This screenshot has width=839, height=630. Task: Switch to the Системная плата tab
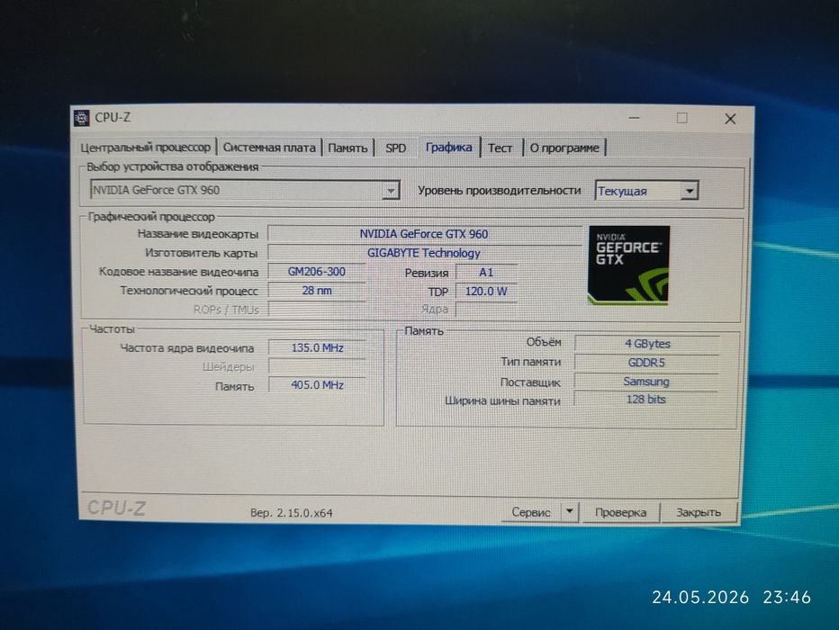pos(269,148)
